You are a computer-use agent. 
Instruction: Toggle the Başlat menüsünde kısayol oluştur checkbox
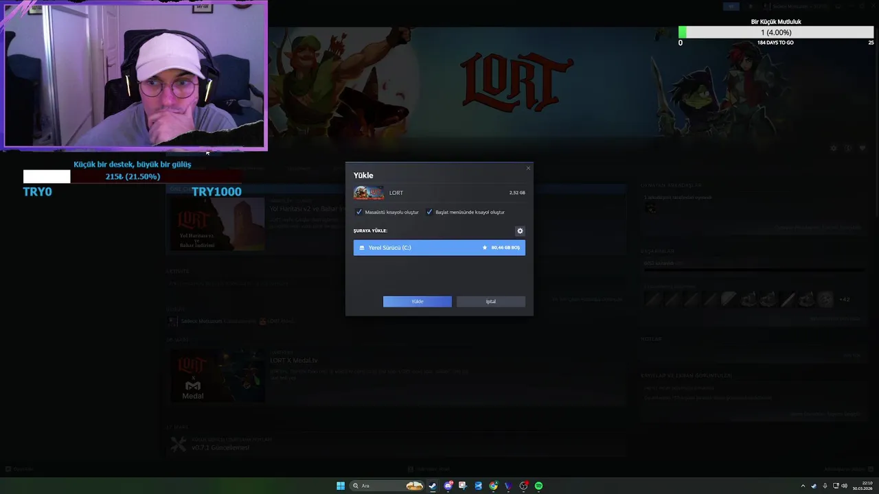point(429,212)
